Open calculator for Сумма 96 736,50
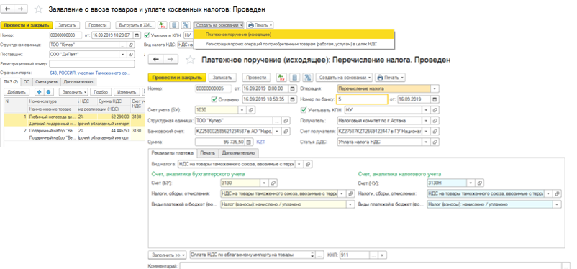This screenshot has height=269, width=577. 248,142
